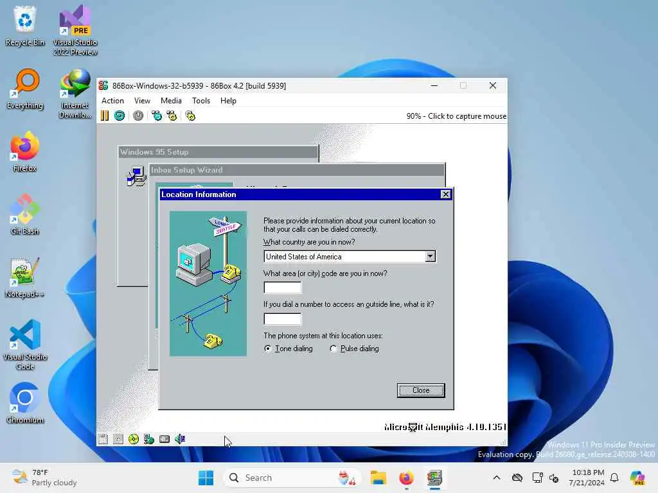Open Recycle Bin desktop icon
The height and width of the screenshot is (493, 658).
tap(25, 26)
